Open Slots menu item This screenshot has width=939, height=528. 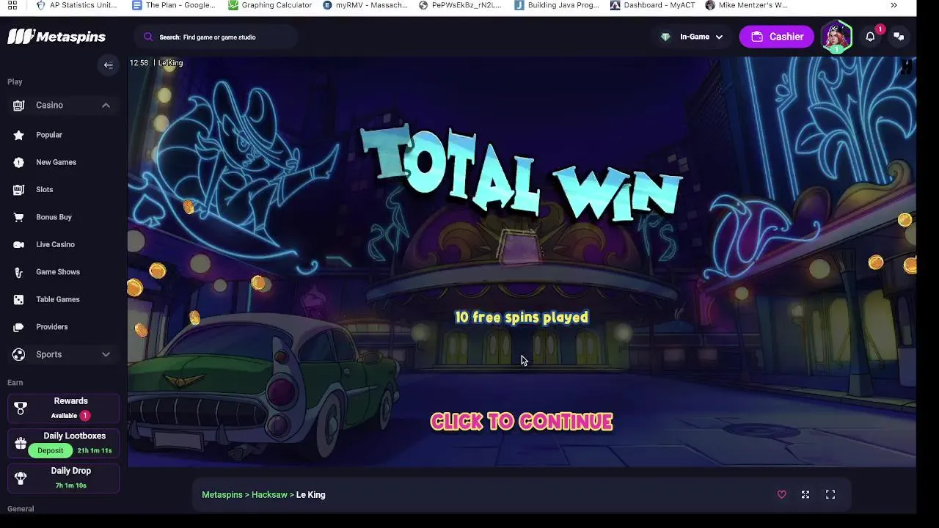tap(45, 189)
